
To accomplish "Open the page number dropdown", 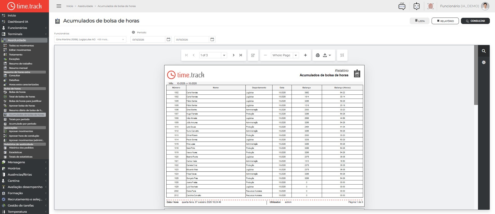I will click(224, 55).
